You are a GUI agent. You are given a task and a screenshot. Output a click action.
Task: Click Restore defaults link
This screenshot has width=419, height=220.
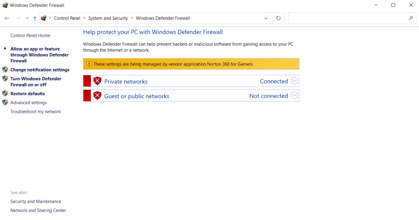[27, 94]
